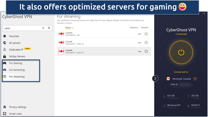Toggle the VPN power button off

tap(181, 52)
